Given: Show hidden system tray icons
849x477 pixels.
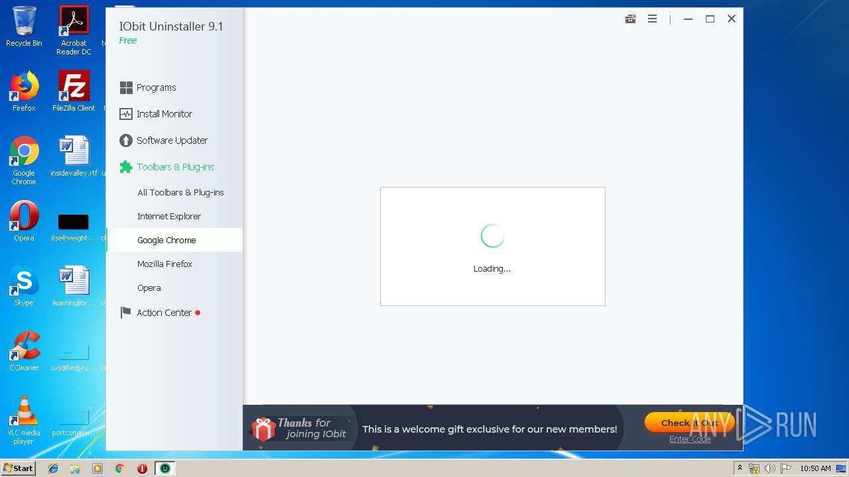Looking at the screenshot, I should point(740,468).
